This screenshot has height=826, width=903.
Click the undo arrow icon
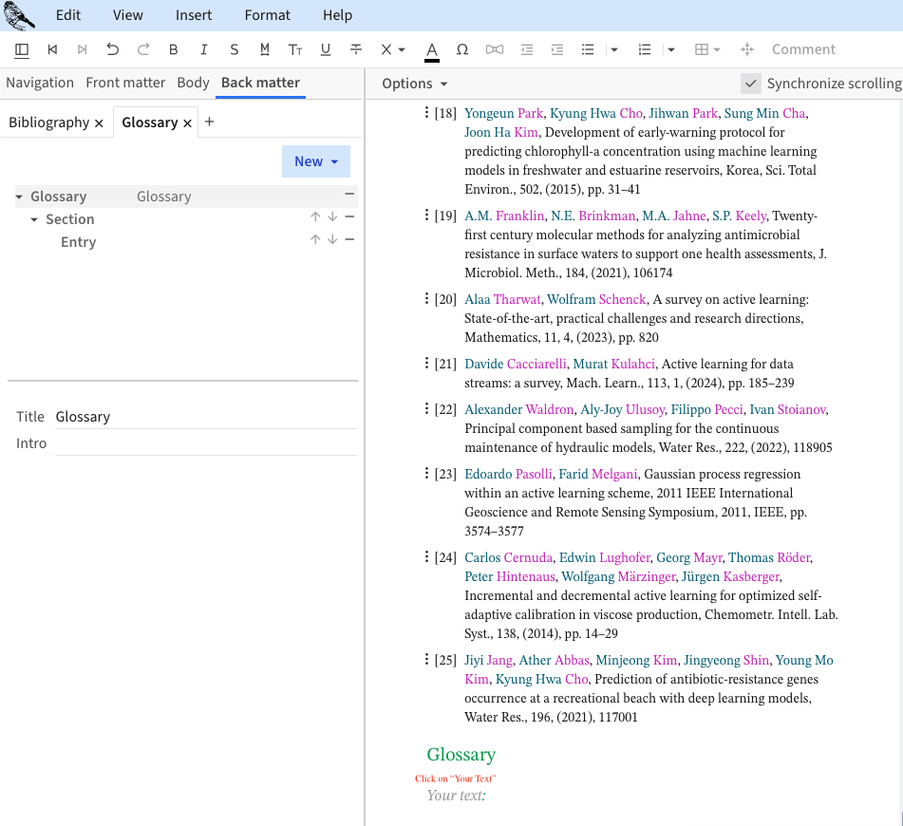(x=113, y=49)
